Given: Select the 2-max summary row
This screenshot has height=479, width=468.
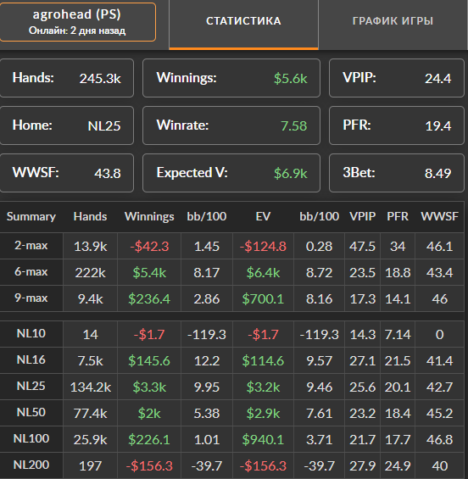Looking at the screenshot, I should click(x=232, y=246).
